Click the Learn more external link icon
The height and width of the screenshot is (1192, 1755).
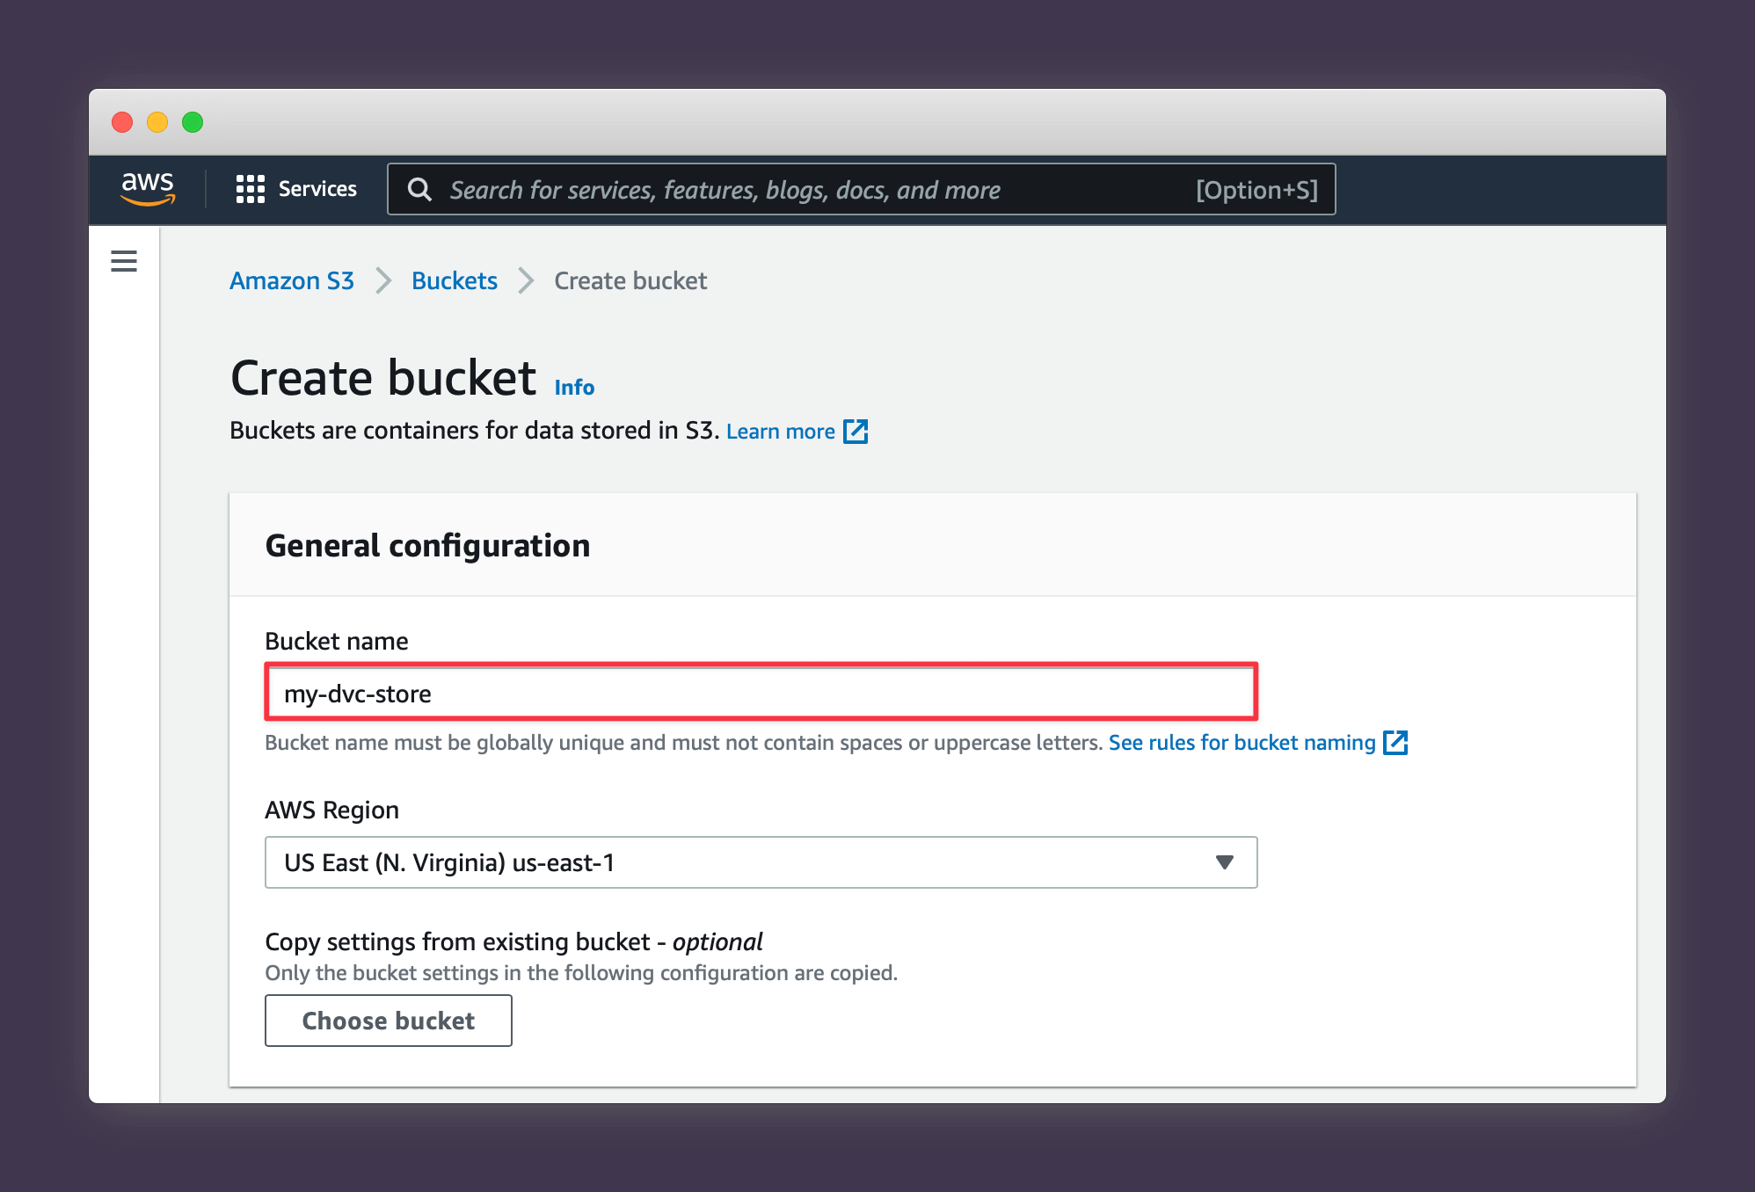[856, 432]
